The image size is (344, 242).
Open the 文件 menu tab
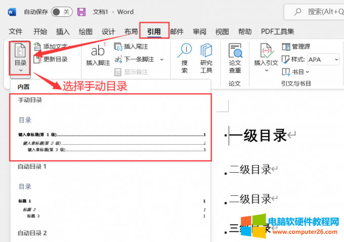click(x=16, y=31)
